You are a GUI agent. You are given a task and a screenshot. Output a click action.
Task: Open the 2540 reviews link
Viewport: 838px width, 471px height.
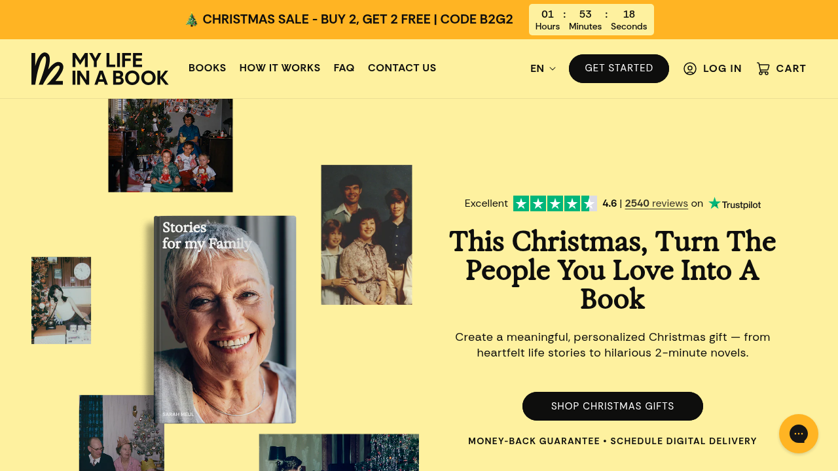(x=657, y=203)
